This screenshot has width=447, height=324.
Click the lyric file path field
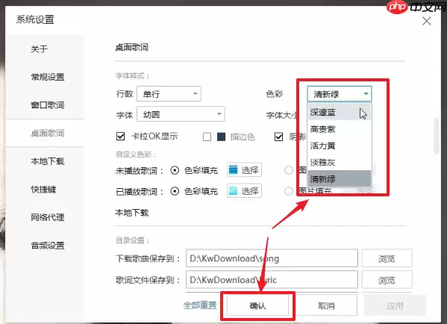pos(272,280)
